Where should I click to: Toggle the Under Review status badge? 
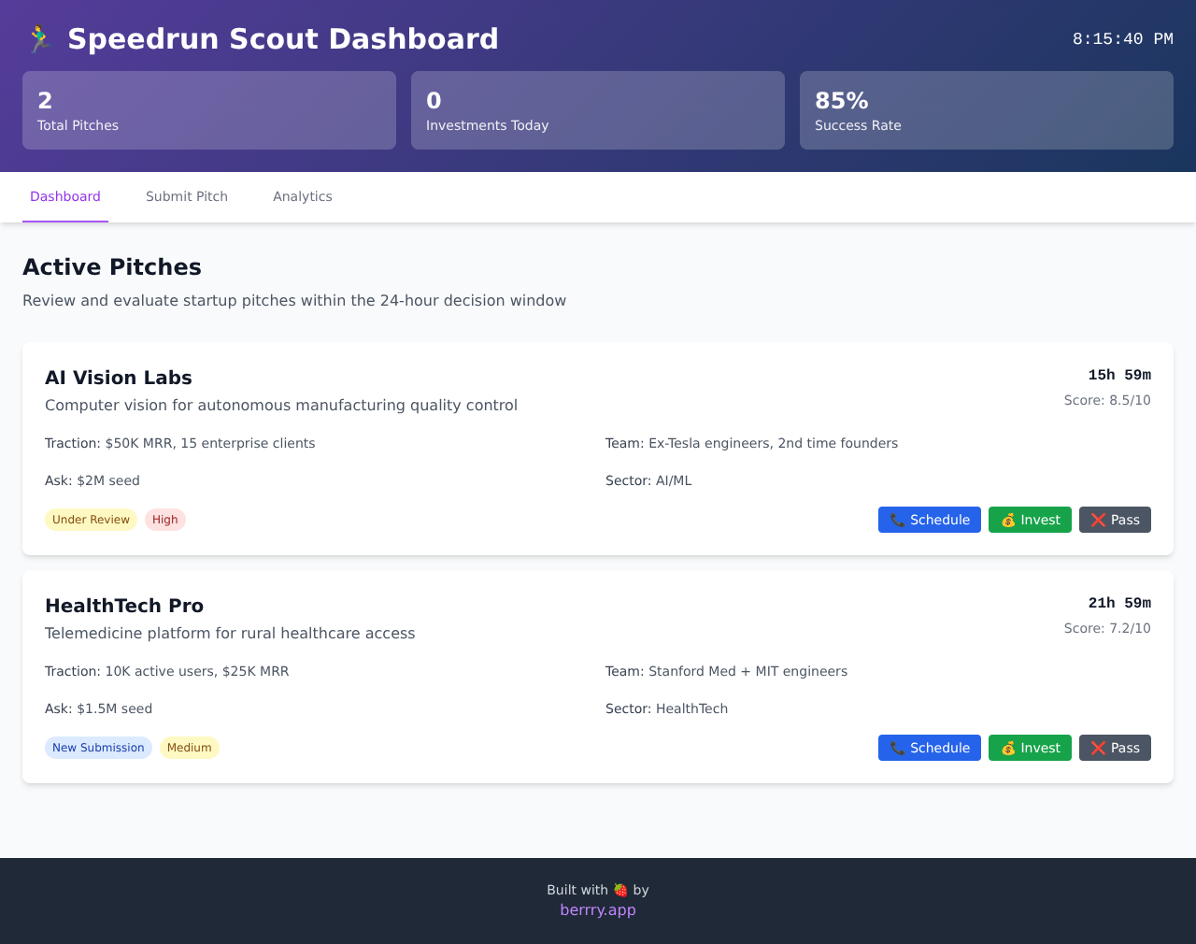pyautogui.click(x=91, y=519)
